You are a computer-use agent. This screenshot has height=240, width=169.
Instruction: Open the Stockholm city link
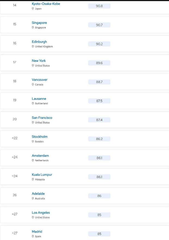click(x=40, y=136)
